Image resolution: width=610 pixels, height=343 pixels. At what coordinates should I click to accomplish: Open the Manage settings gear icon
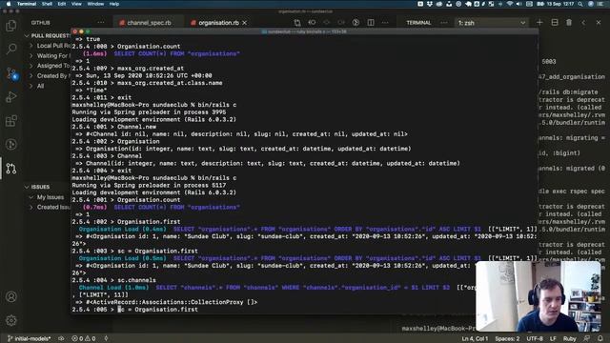tap(11, 320)
